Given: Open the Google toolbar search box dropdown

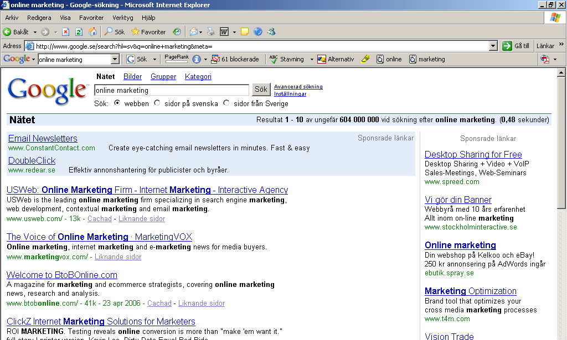Looking at the screenshot, I should pos(115,59).
